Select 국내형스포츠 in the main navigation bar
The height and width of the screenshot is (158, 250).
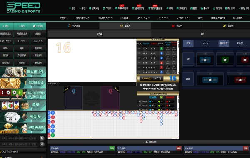[x=105, y=18]
